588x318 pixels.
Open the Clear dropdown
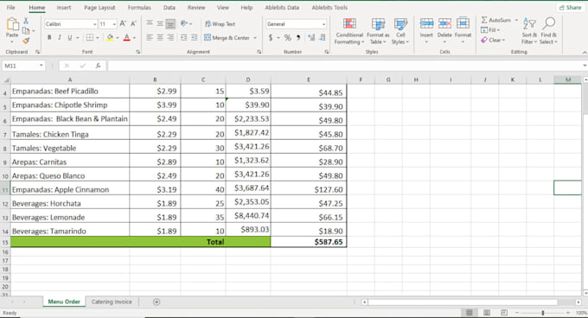click(493, 40)
